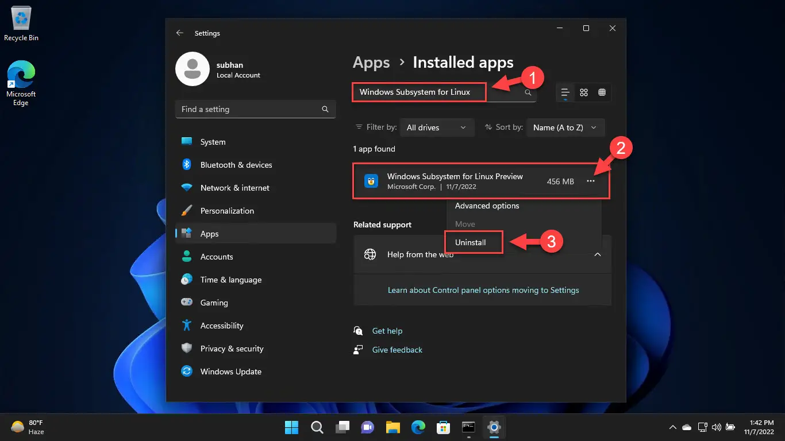Image resolution: width=785 pixels, height=441 pixels.
Task: Click the Get help link
Action: (x=387, y=331)
